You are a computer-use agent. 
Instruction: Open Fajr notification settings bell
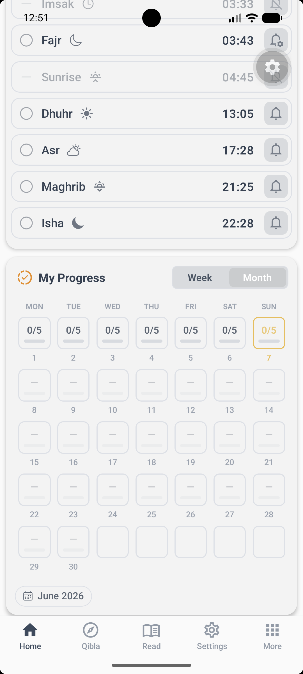[276, 40]
